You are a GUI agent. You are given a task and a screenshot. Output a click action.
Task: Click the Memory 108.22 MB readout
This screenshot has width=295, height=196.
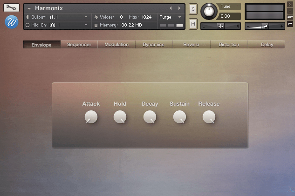click(131, 25)
